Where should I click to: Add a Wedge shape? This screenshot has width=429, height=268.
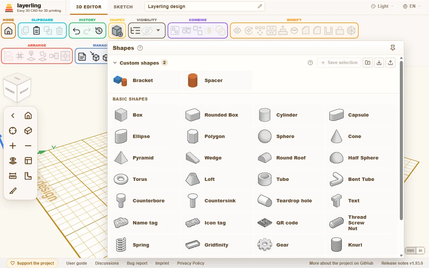[x=217, y=158]
